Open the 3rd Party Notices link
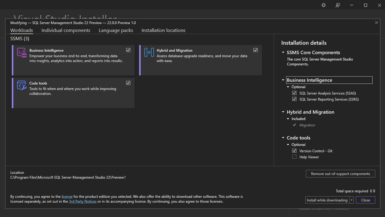 point(83,202)
